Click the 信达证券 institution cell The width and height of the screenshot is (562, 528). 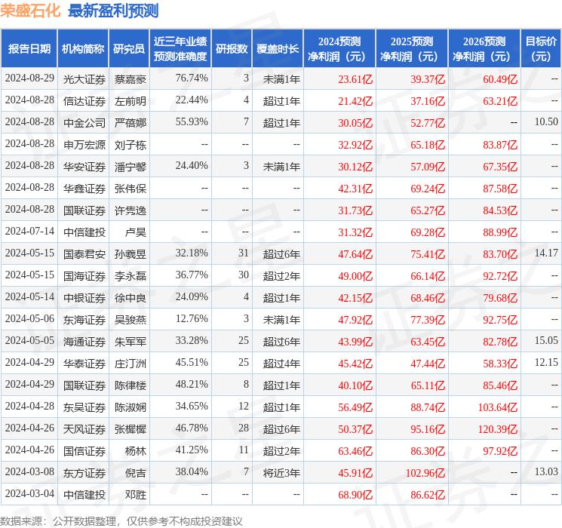coord(84,101)
